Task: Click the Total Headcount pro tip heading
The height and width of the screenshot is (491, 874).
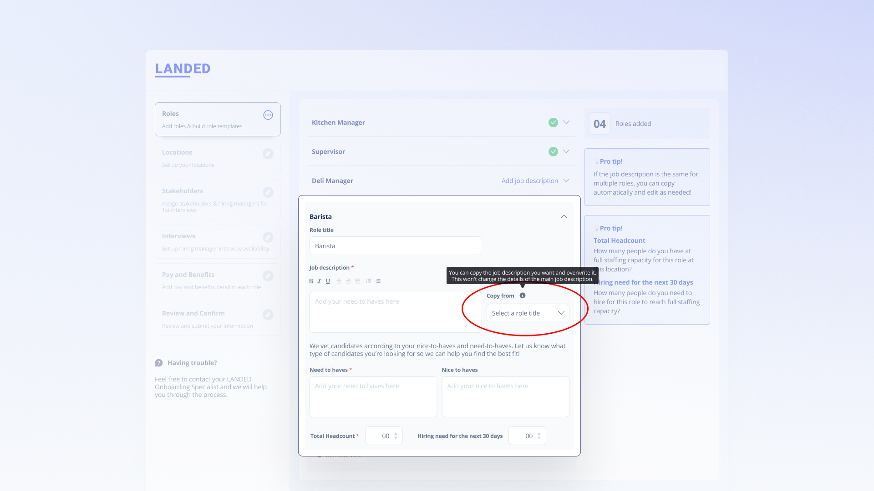Action: coord(619,240)
